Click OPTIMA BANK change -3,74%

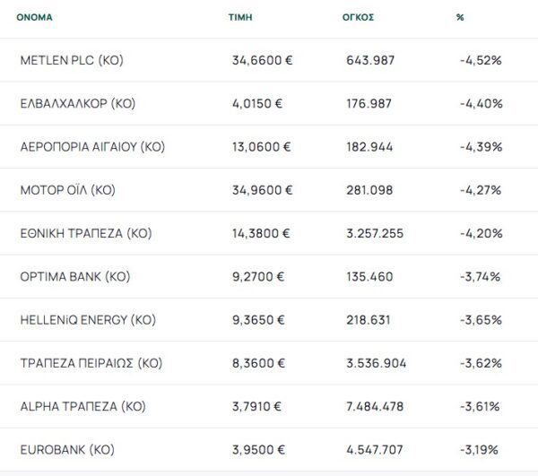[x=480, y=276]
